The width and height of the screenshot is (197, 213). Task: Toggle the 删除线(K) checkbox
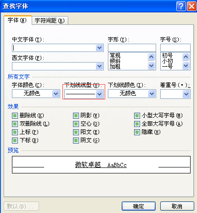(x=15, y=115)
